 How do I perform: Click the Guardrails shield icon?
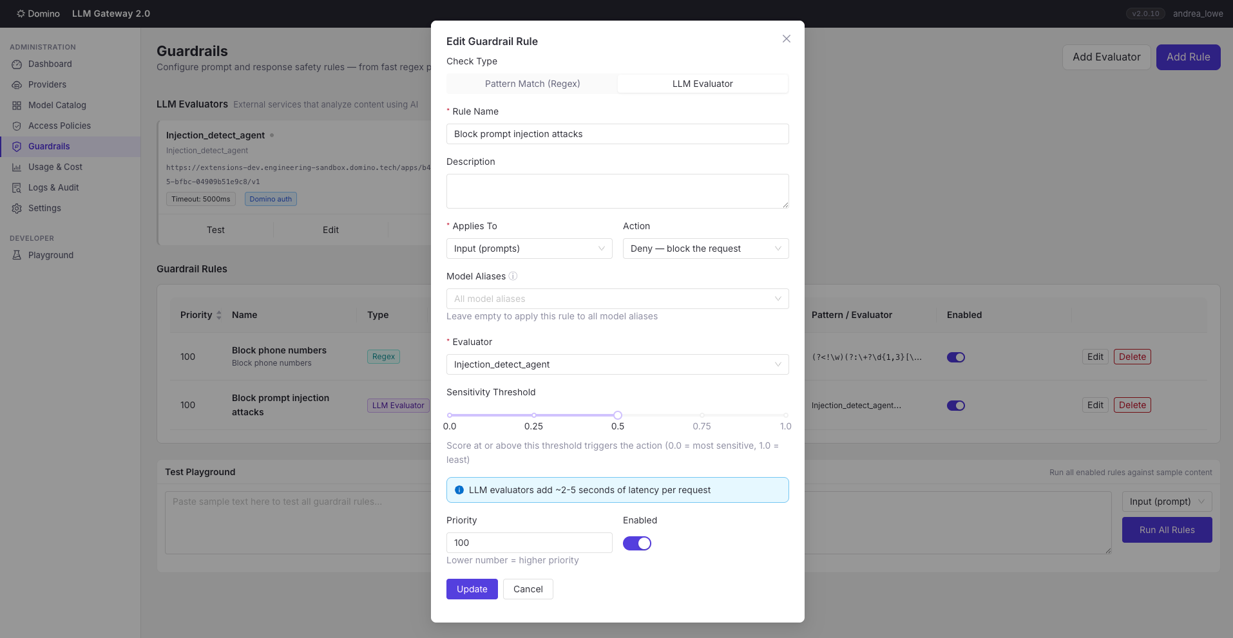pos(17,147)
